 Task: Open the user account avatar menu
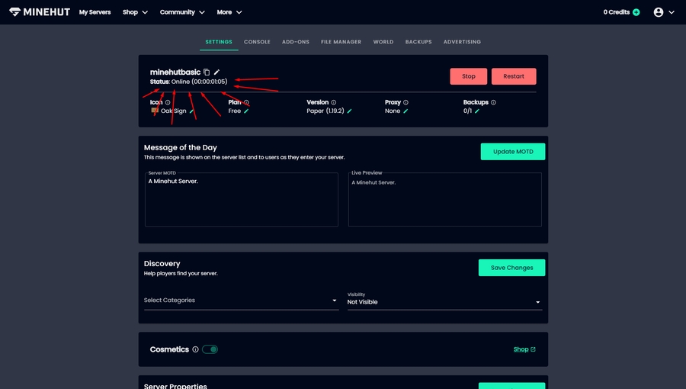659,12
